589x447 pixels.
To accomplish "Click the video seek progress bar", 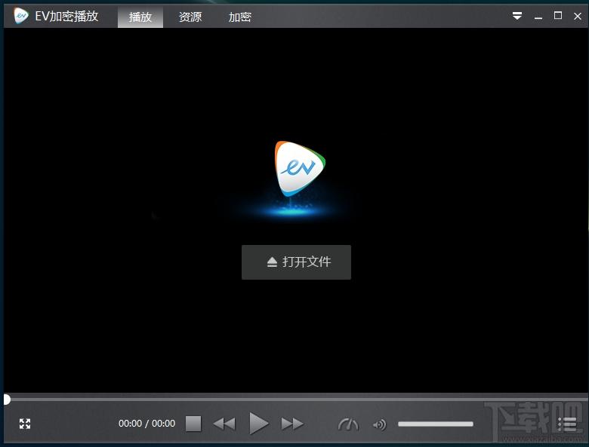I will pyautogui.click(x=294, y=398).
